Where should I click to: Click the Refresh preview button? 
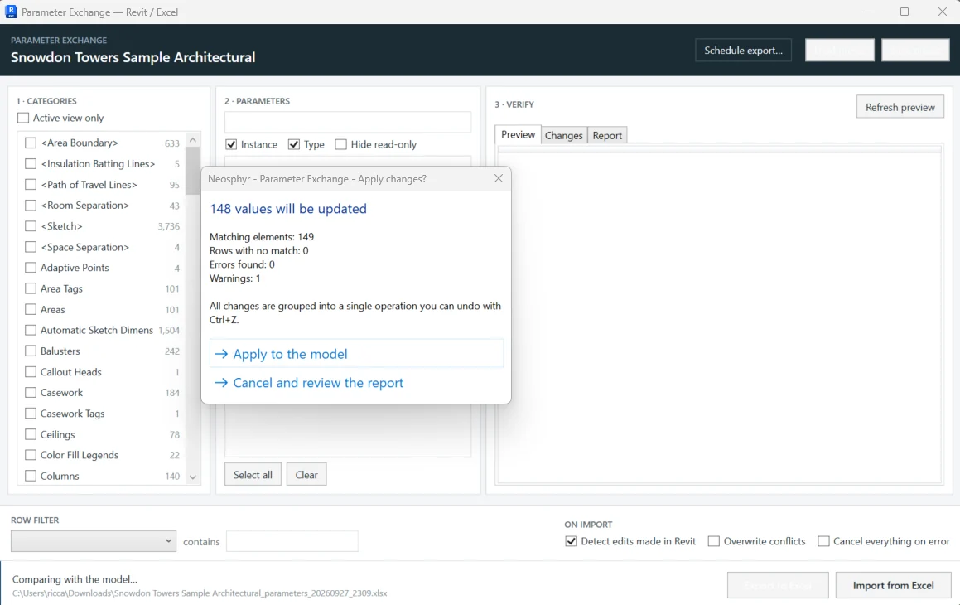point(900,107)
